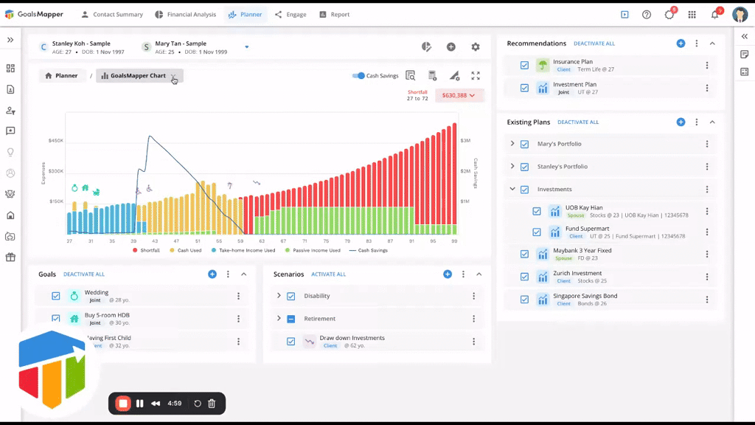The width and height of the screenshot is (755, 425).
Task: Open the calculator icon above the chart
Action: (432, 76)
